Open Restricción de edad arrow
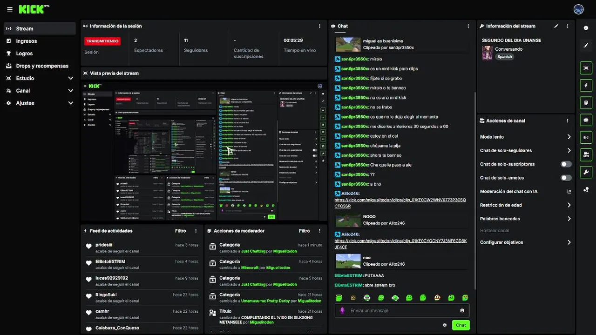This screenshot has width=596, height=335. point(569,205)
